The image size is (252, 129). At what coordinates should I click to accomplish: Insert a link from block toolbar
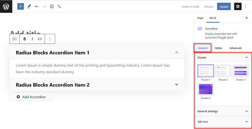pyautogui.click(x=40, y=39)
